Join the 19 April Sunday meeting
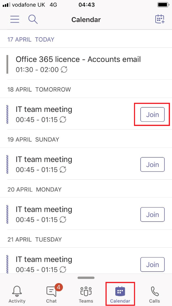This screenshot has height=306, width=172. point(152,165)
